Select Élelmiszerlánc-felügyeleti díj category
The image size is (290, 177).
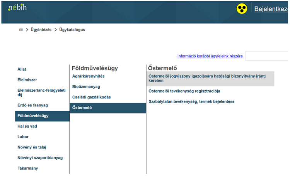click(42, 93)
